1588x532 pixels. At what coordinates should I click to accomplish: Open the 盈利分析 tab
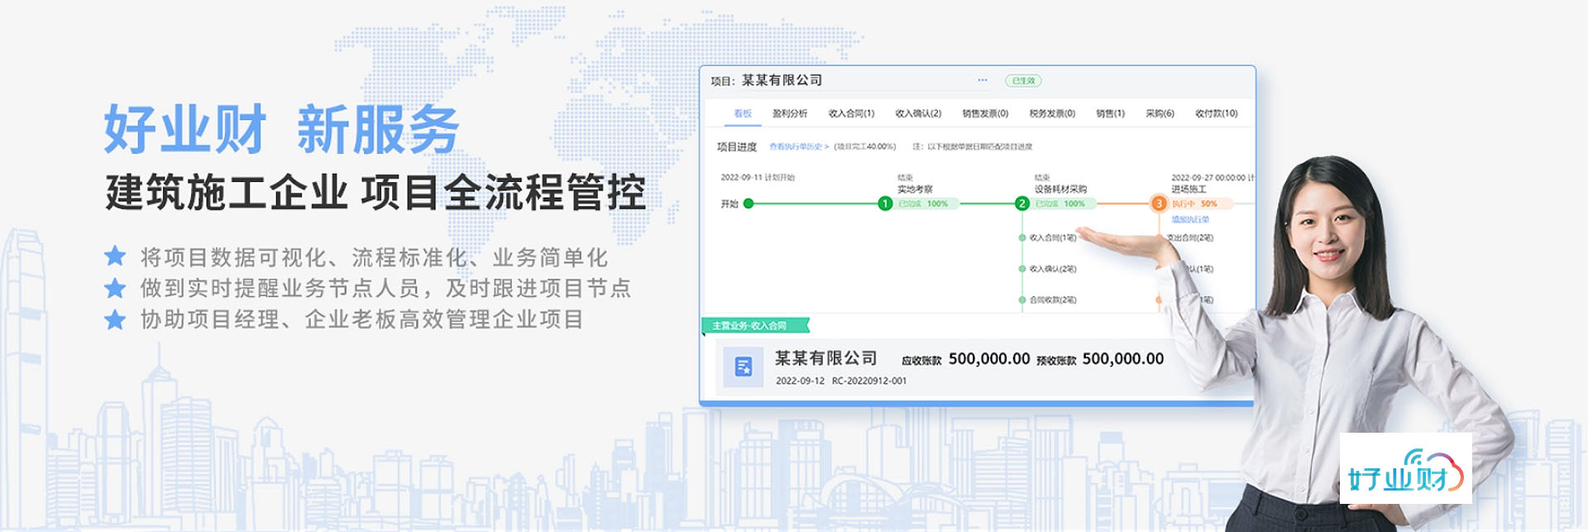(790, 113)
